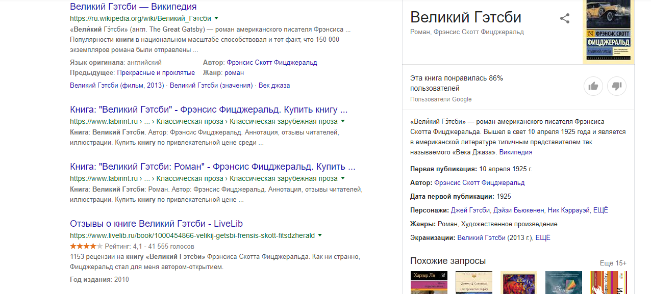This screenshot has width=651, height=294.
Task: Expand first labirint.ru result dropdown arrow
Action: 343,121
